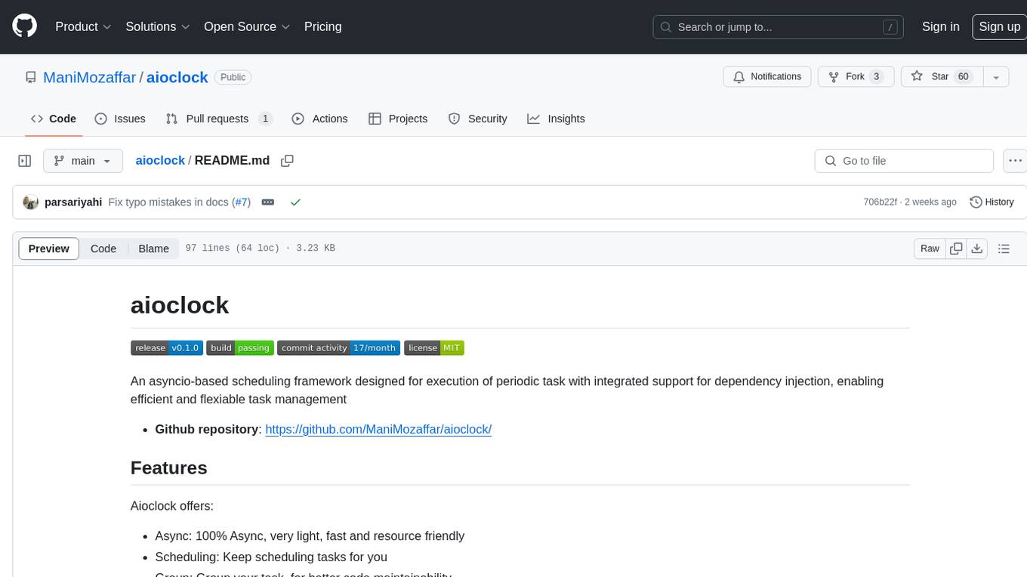
Task: Click the build passing badge
Action: (240, 348)
